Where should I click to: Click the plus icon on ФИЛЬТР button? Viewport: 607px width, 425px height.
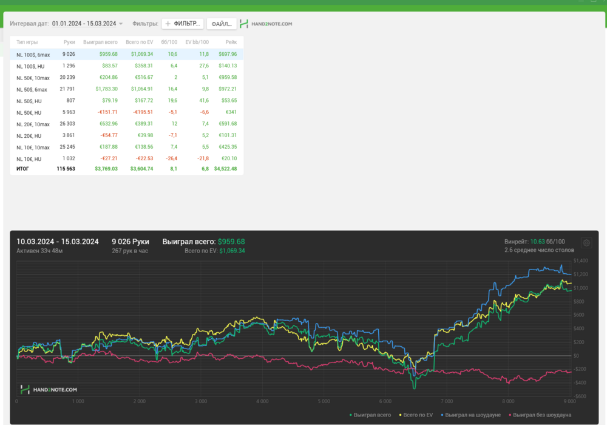coord(168,24)
